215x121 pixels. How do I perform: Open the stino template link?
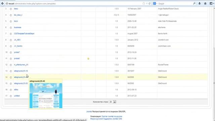coord(16,90)
